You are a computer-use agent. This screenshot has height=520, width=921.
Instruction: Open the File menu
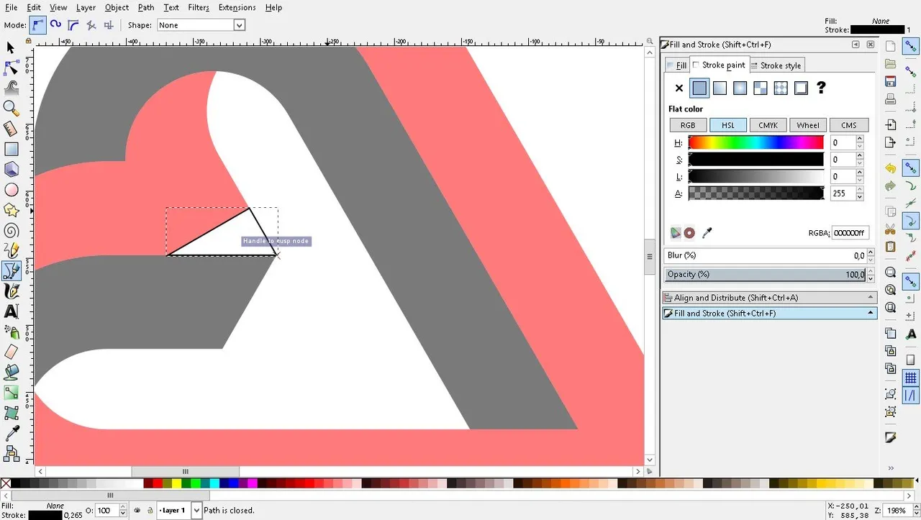point(11,7)
